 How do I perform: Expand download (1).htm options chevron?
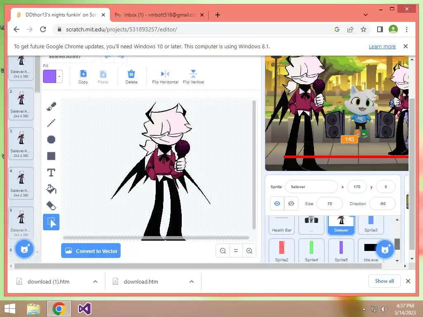click(95, 282)
